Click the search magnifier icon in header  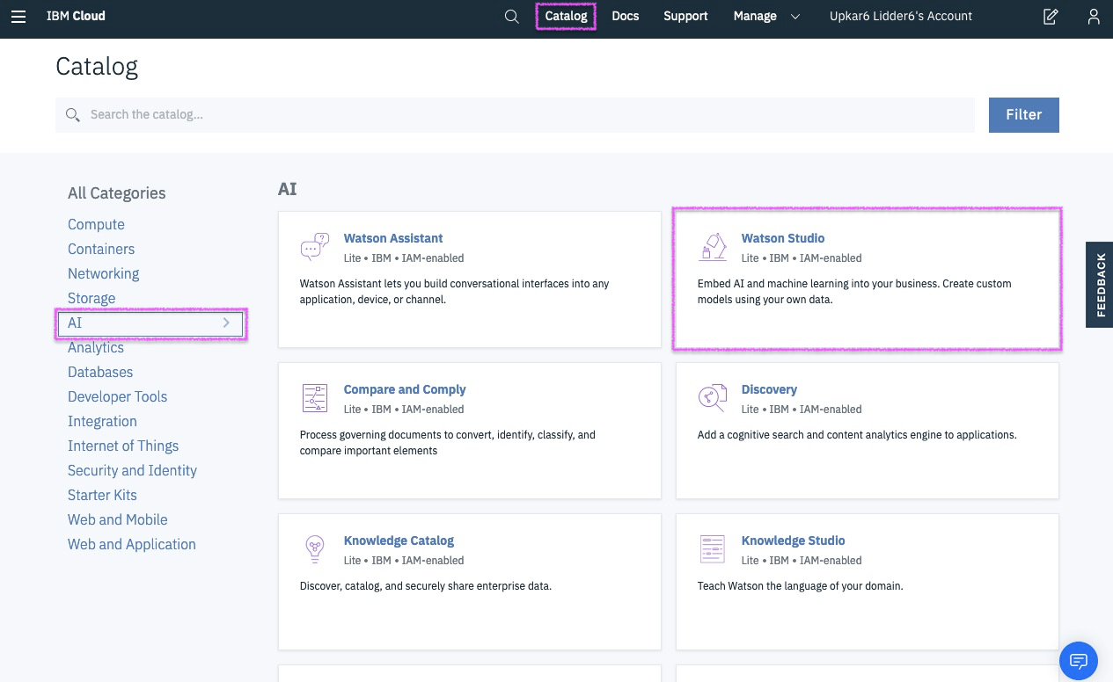(511, 17)
